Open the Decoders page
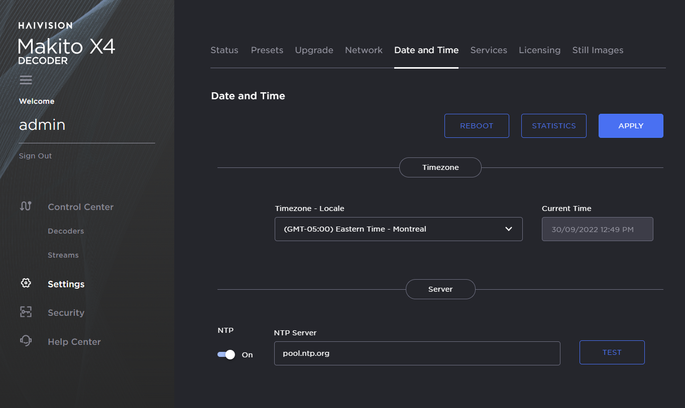 coord(66,231)
